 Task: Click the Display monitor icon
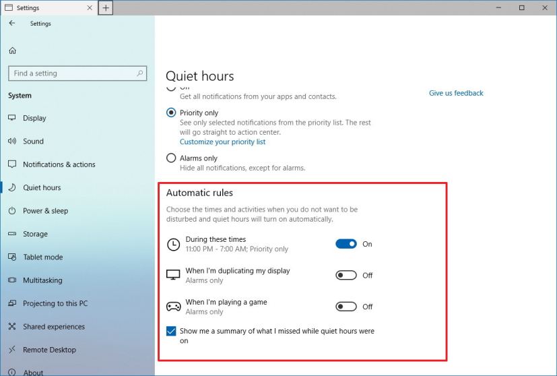point(12,118)
